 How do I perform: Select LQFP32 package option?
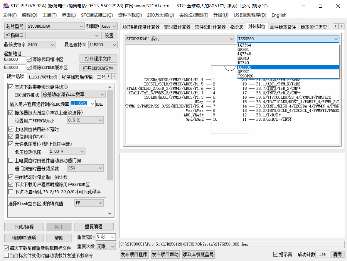288,67
